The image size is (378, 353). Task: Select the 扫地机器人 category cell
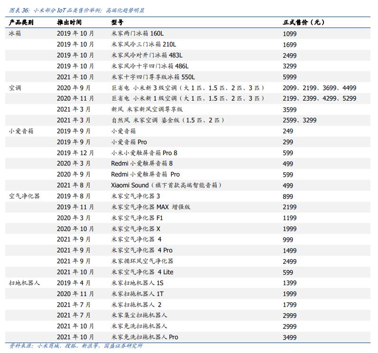[x=24, y=283]
